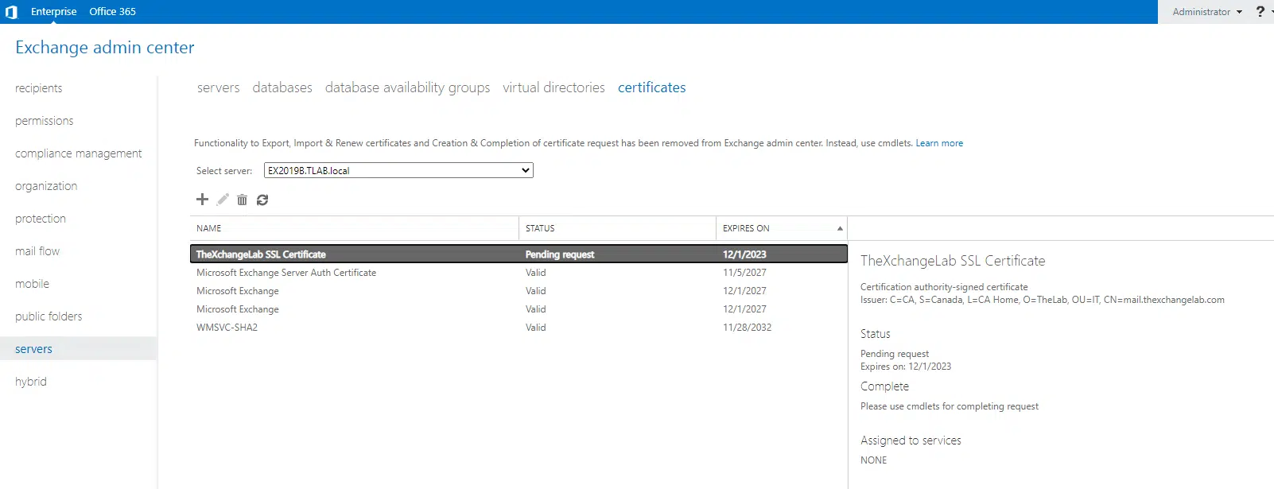Refresh the certificates list
Image resolution: width=1274 pixels, height=489 pixels.
(x=262, y=200)
